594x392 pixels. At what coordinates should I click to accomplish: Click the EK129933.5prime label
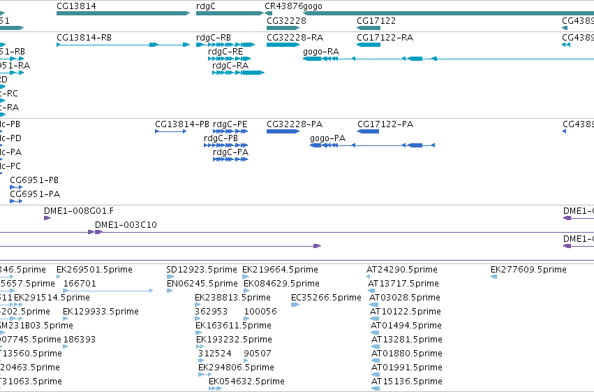(x=101, y=312)
